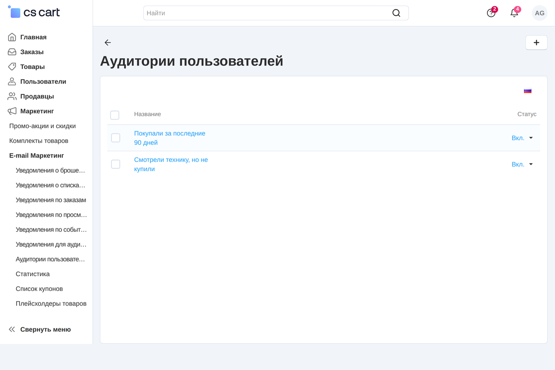Check the Смотрели технику row checkbox
This screenshot has height=370, width=555.
(x=116, y=164)
